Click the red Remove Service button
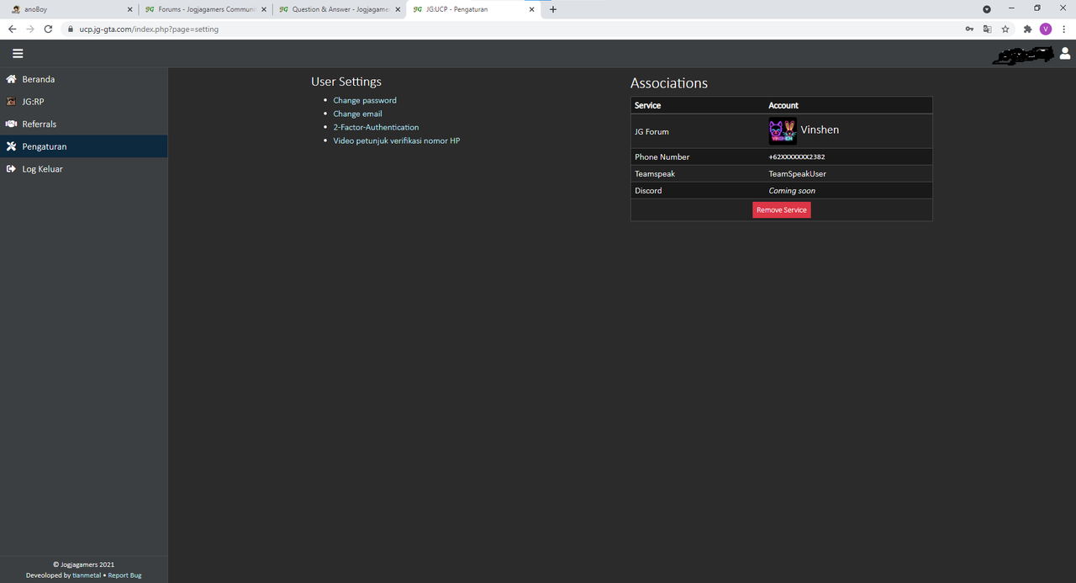The image size is (1076, 583). pos(782,210)
